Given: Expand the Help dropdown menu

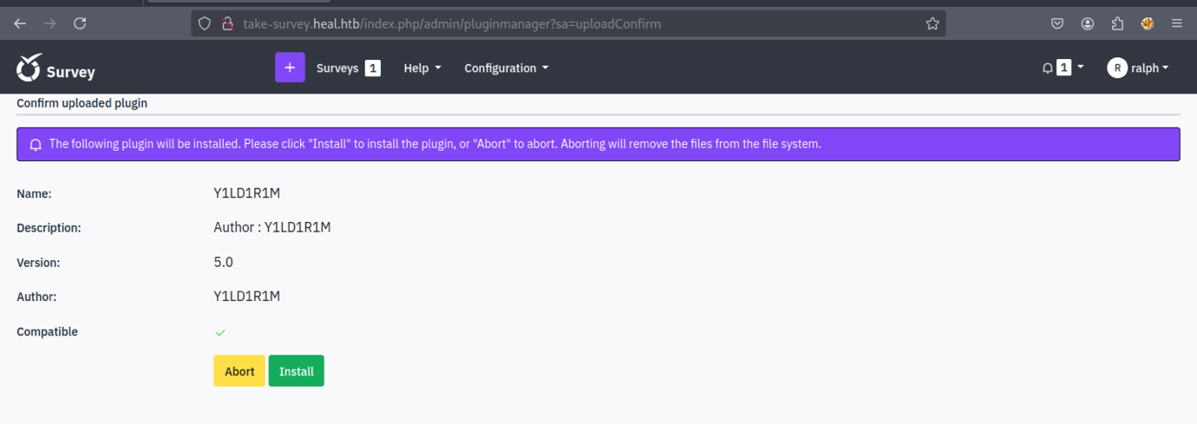Looking at the screenshot, I should tap(422, 68).
